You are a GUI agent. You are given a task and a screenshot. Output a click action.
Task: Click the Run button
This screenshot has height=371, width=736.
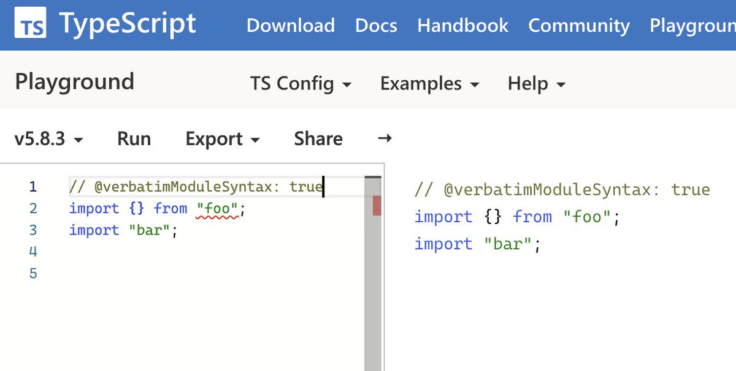134,139
